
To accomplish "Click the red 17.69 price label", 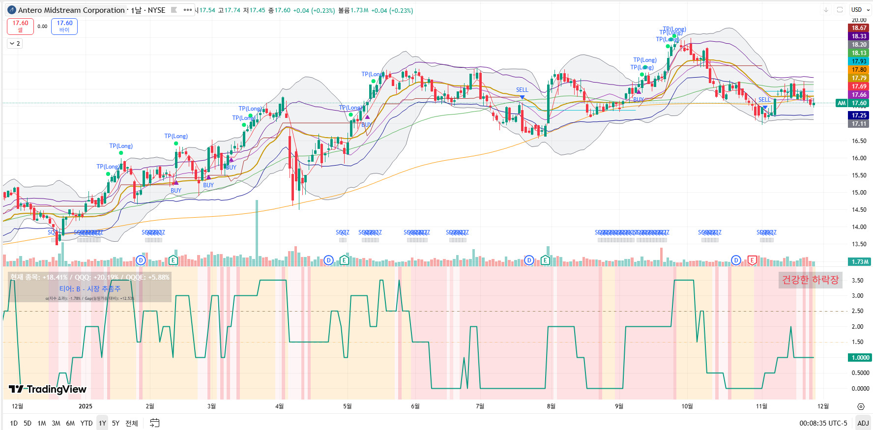I will (x=859, y=86).
